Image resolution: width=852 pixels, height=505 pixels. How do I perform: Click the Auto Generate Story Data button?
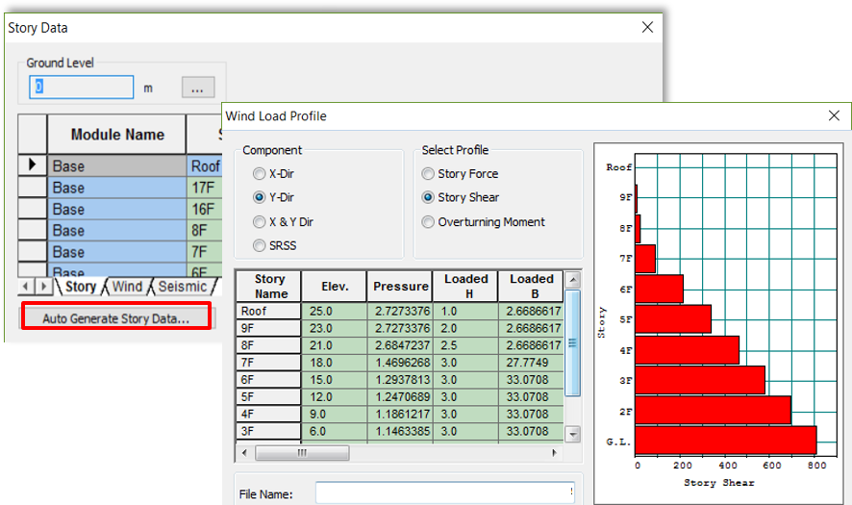click(x=116, y=318)
